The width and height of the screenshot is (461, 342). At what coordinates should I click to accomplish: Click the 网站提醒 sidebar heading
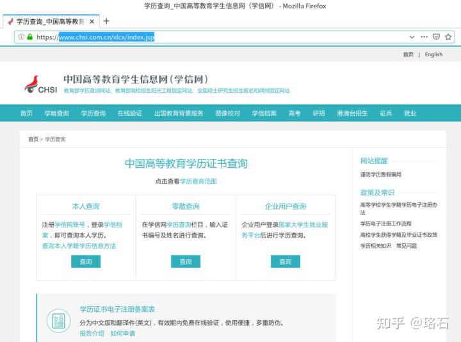point(374,161)
